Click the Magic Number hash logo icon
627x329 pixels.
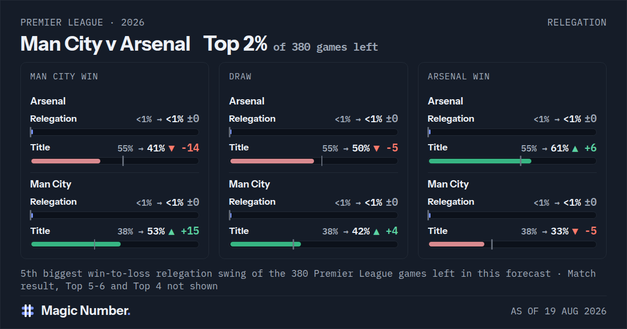[28, 311]
